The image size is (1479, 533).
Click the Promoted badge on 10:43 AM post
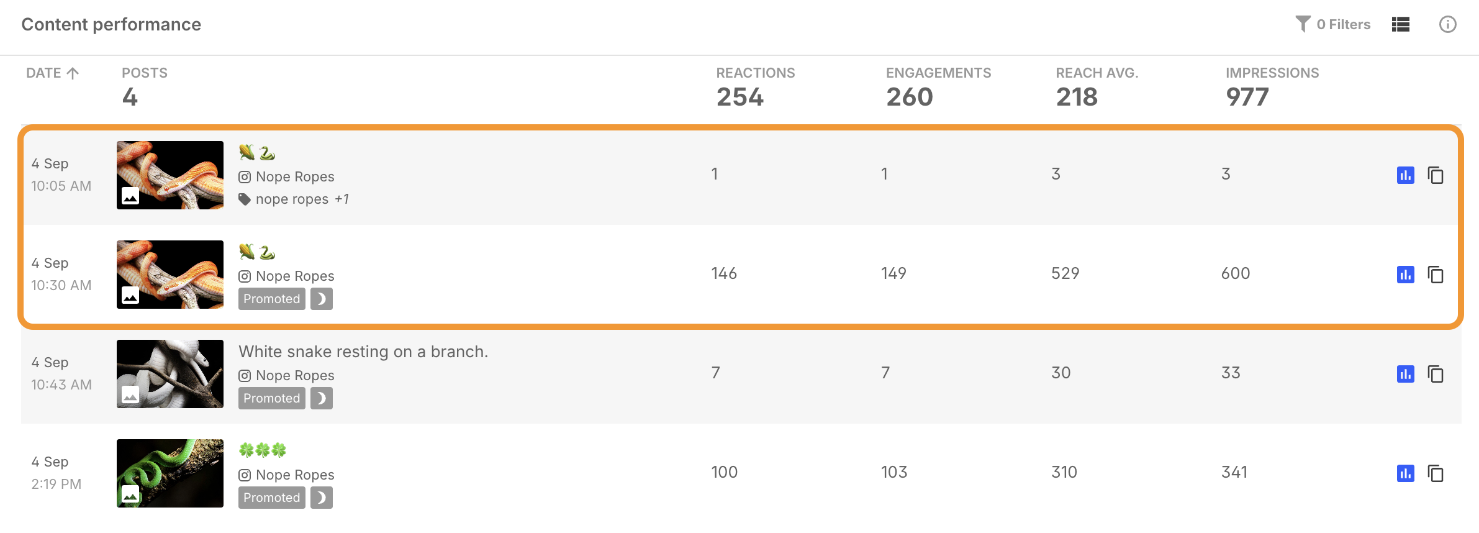(272, 398)
